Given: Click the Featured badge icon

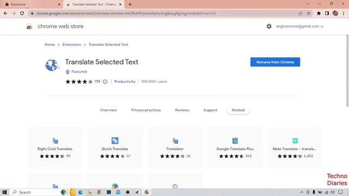Looking at the screenshot, I should pyautogui.click(x=68, y=71).
